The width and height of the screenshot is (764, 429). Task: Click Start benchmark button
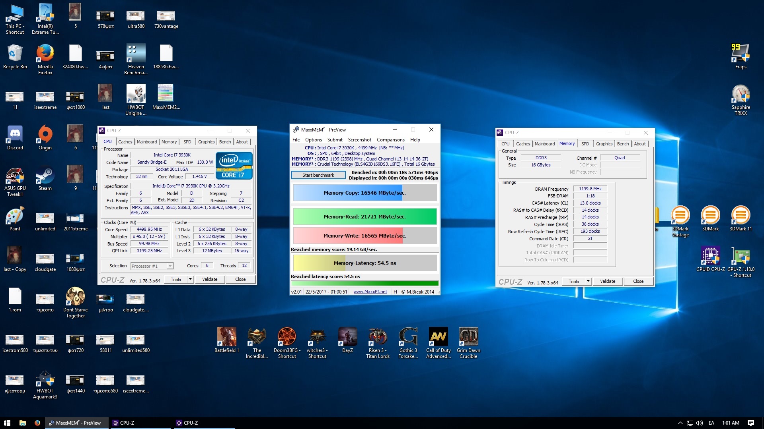(318, 175)
